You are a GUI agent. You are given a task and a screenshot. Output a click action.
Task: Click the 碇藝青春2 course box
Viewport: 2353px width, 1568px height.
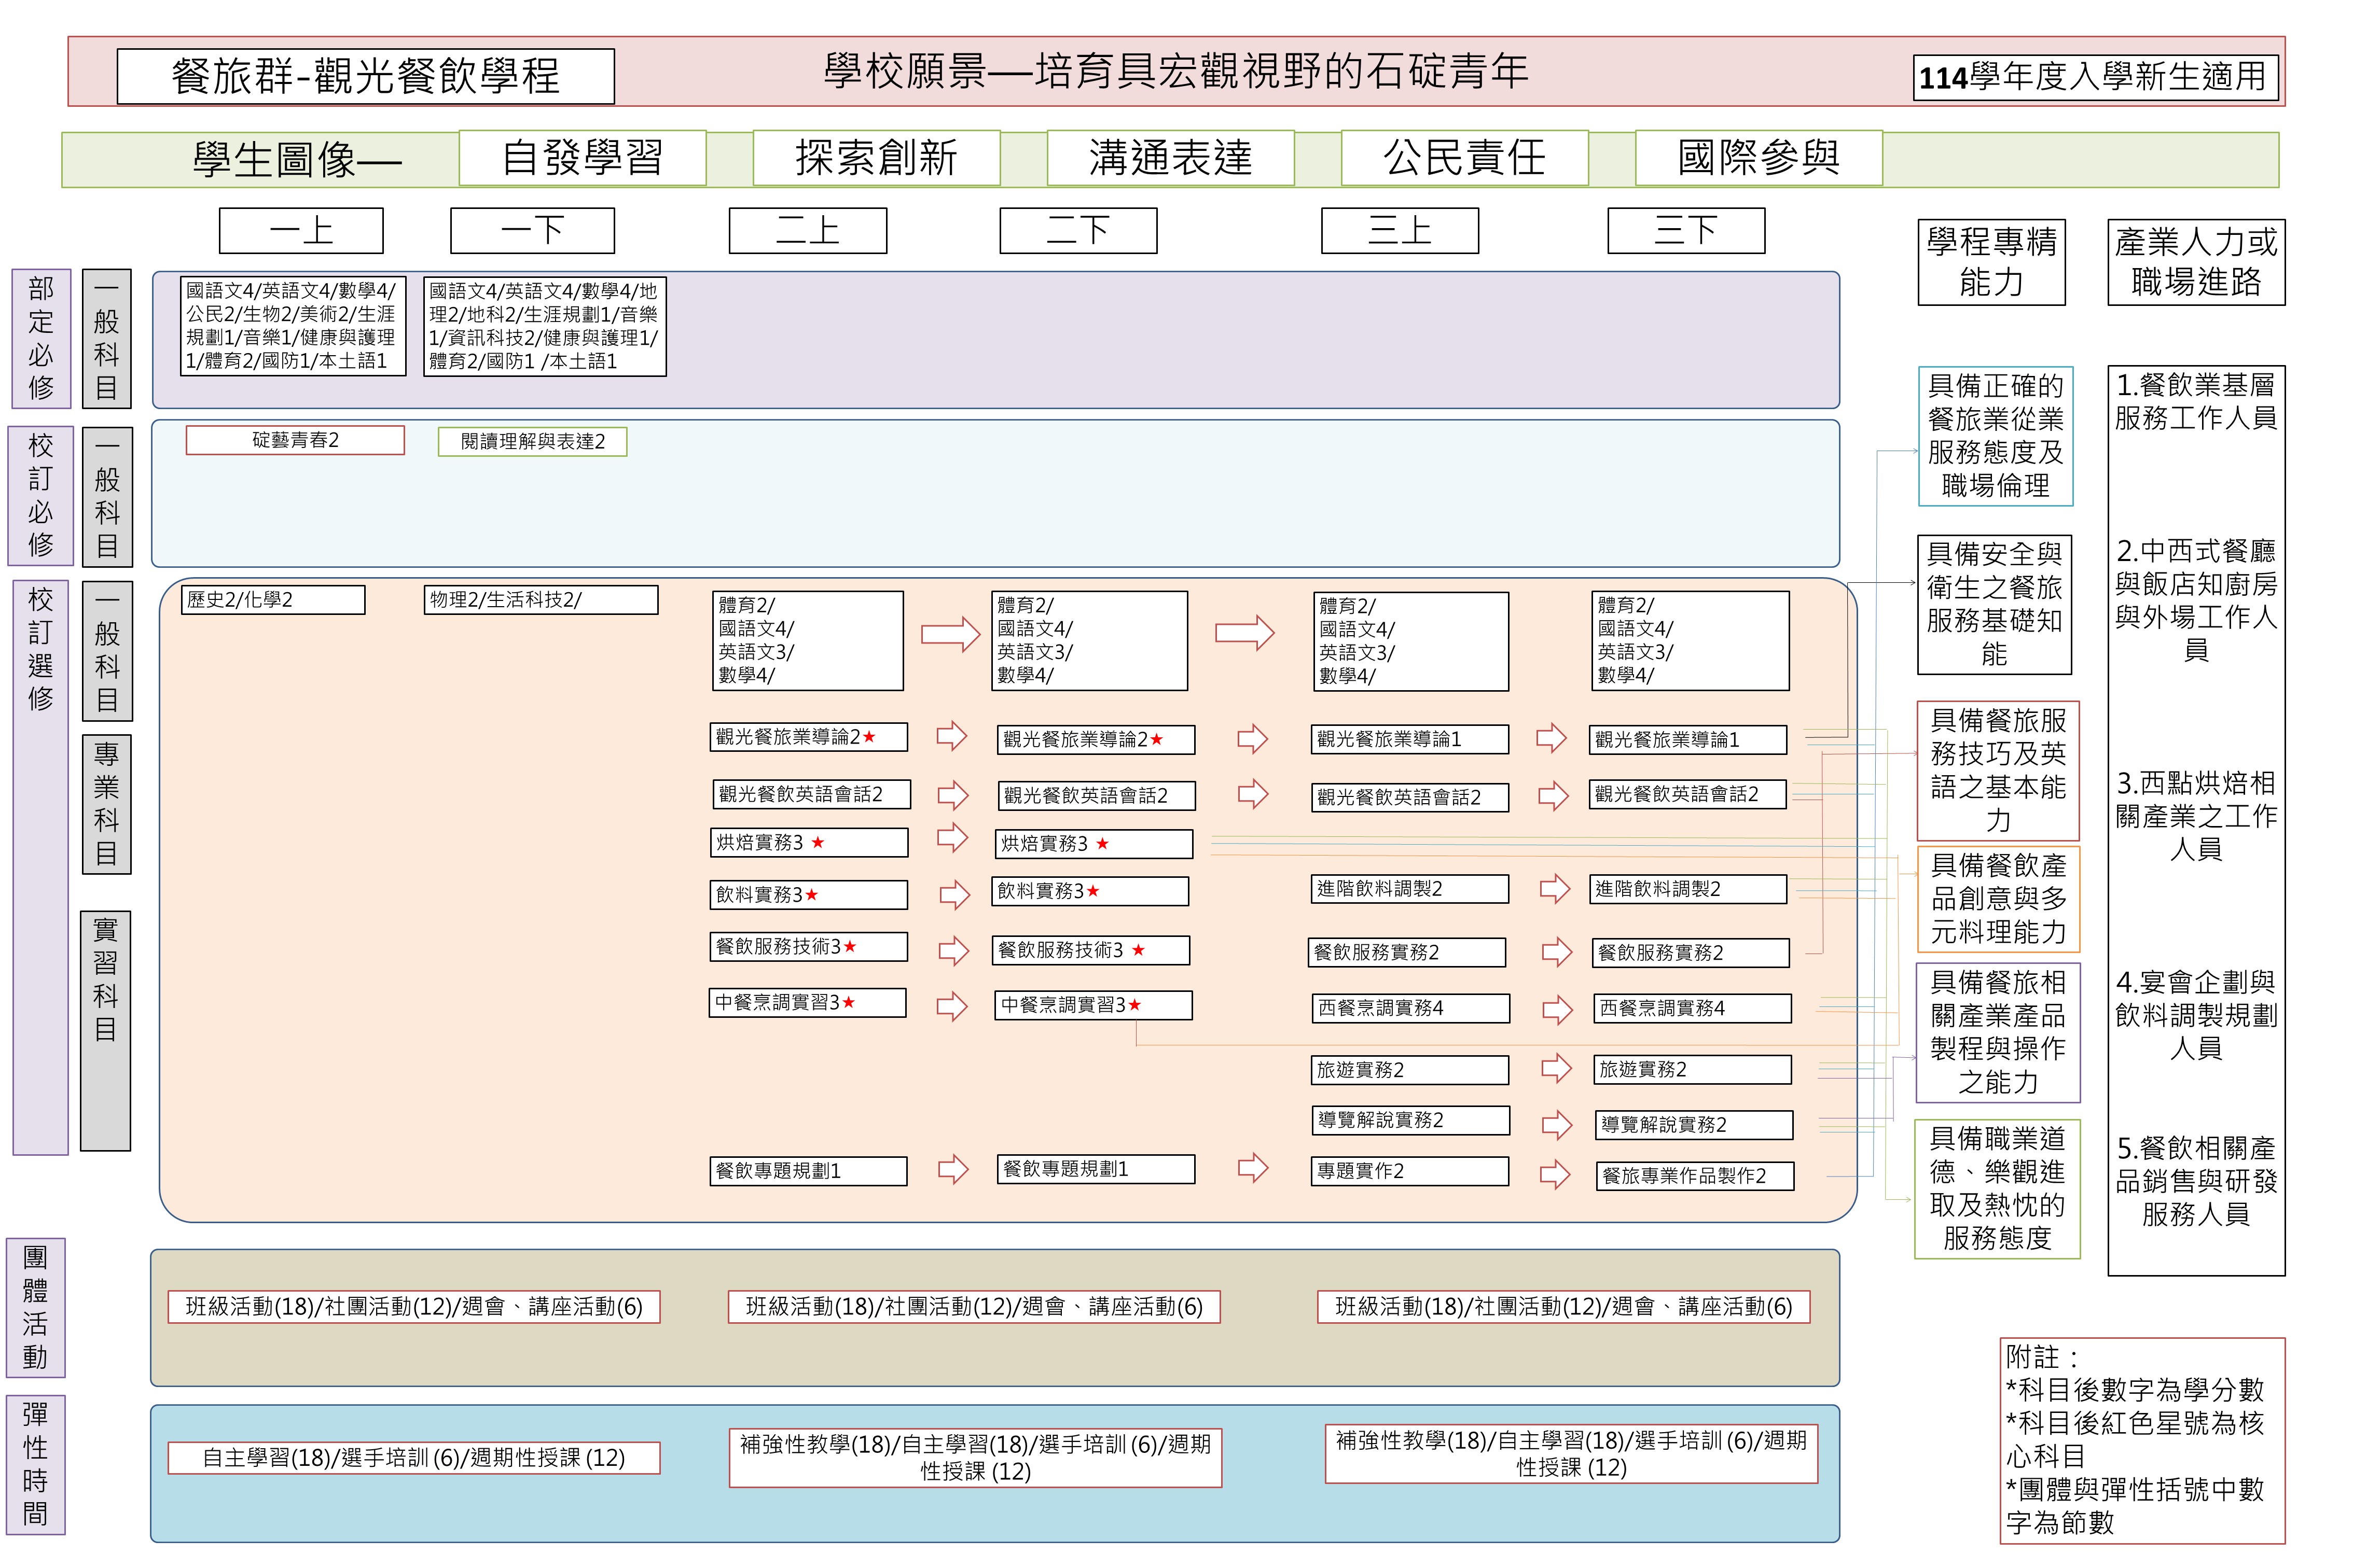click(295, 440)
